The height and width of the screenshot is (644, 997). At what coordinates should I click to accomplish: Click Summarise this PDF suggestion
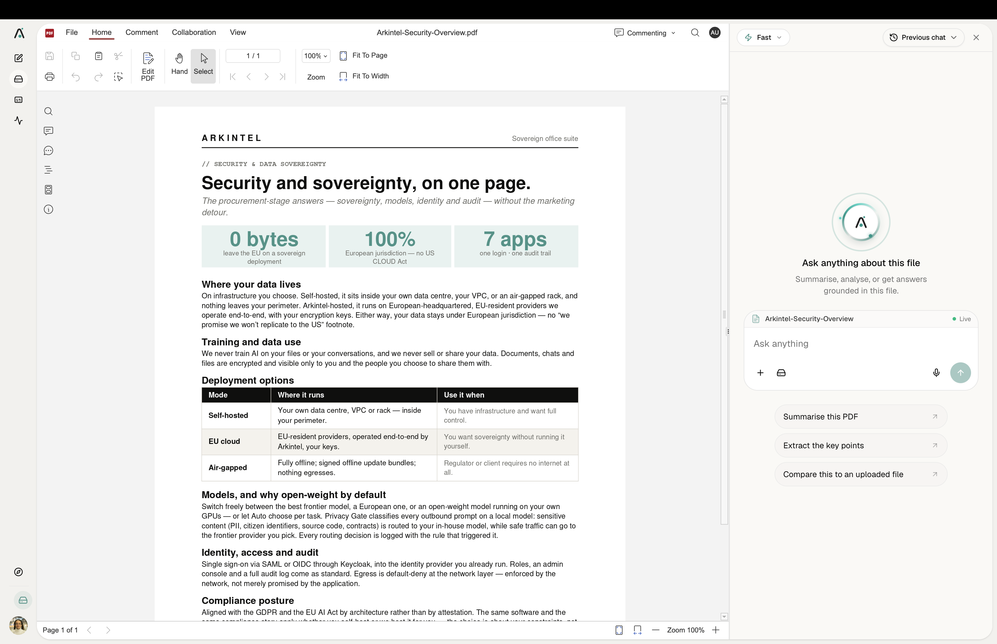tap(861, 417)
